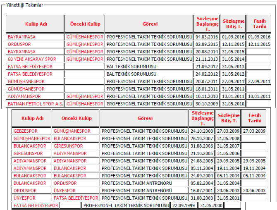Click the Görevi header in the second table
Image resolution: width=277 pixels, height=210 pixels.
pyautogui.click(x=144, y=118)
